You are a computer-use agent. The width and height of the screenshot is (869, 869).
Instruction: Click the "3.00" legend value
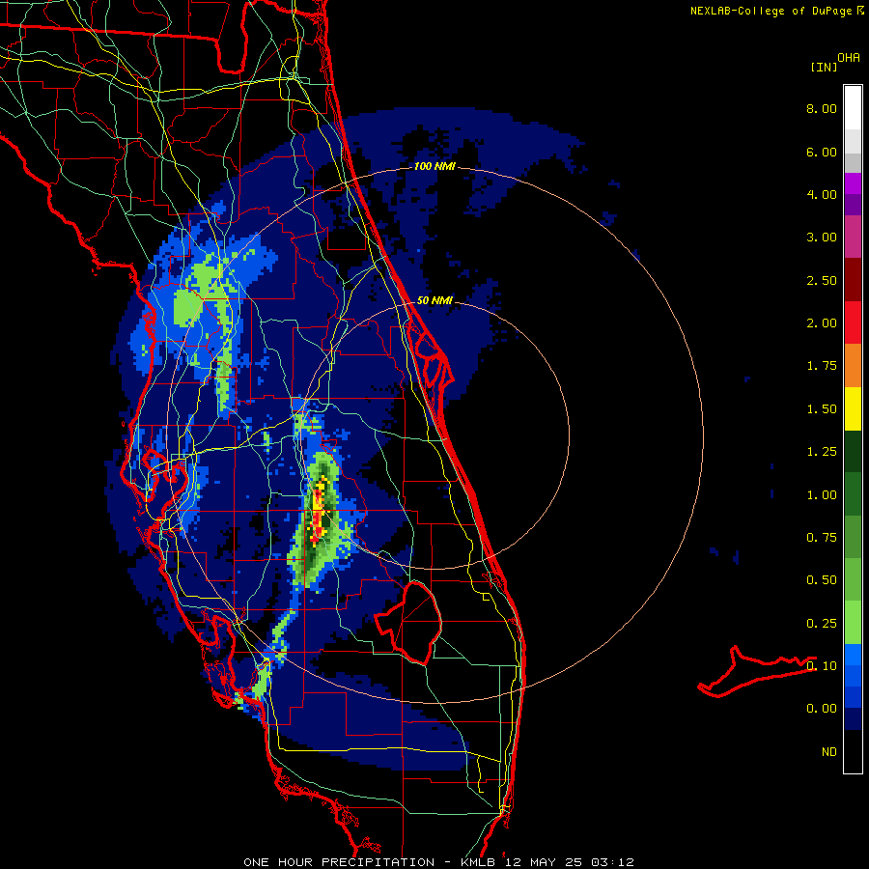(x=822, y=238)
